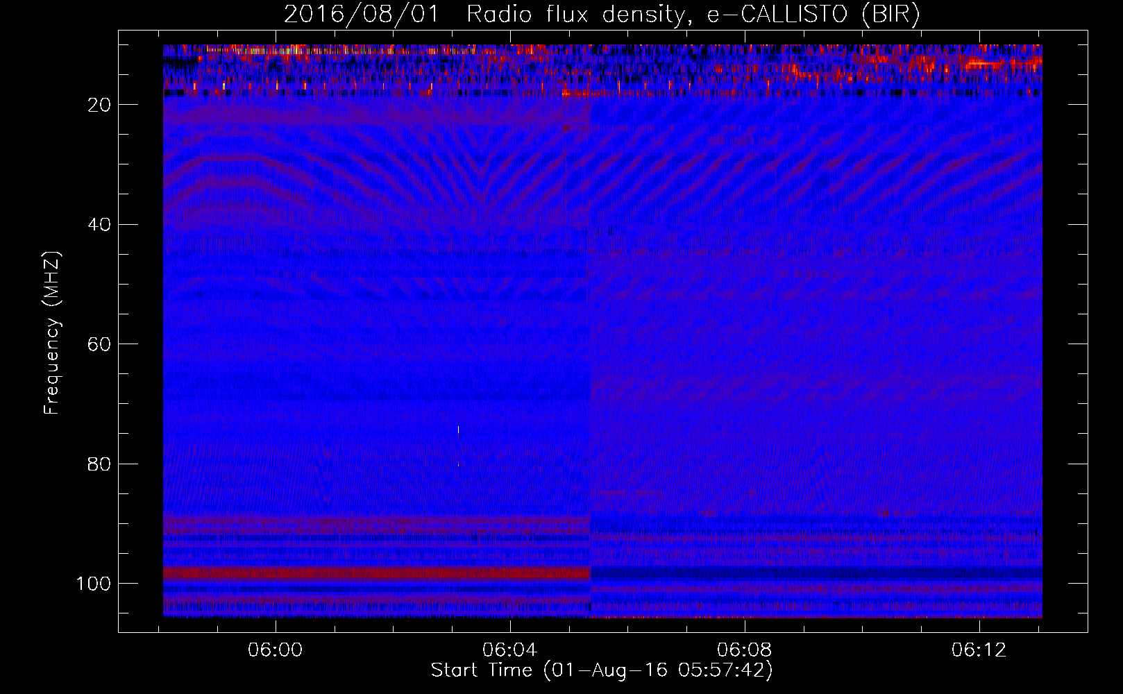Click the bright red band near 98 MHz
1123x694 pixels.
376,573
